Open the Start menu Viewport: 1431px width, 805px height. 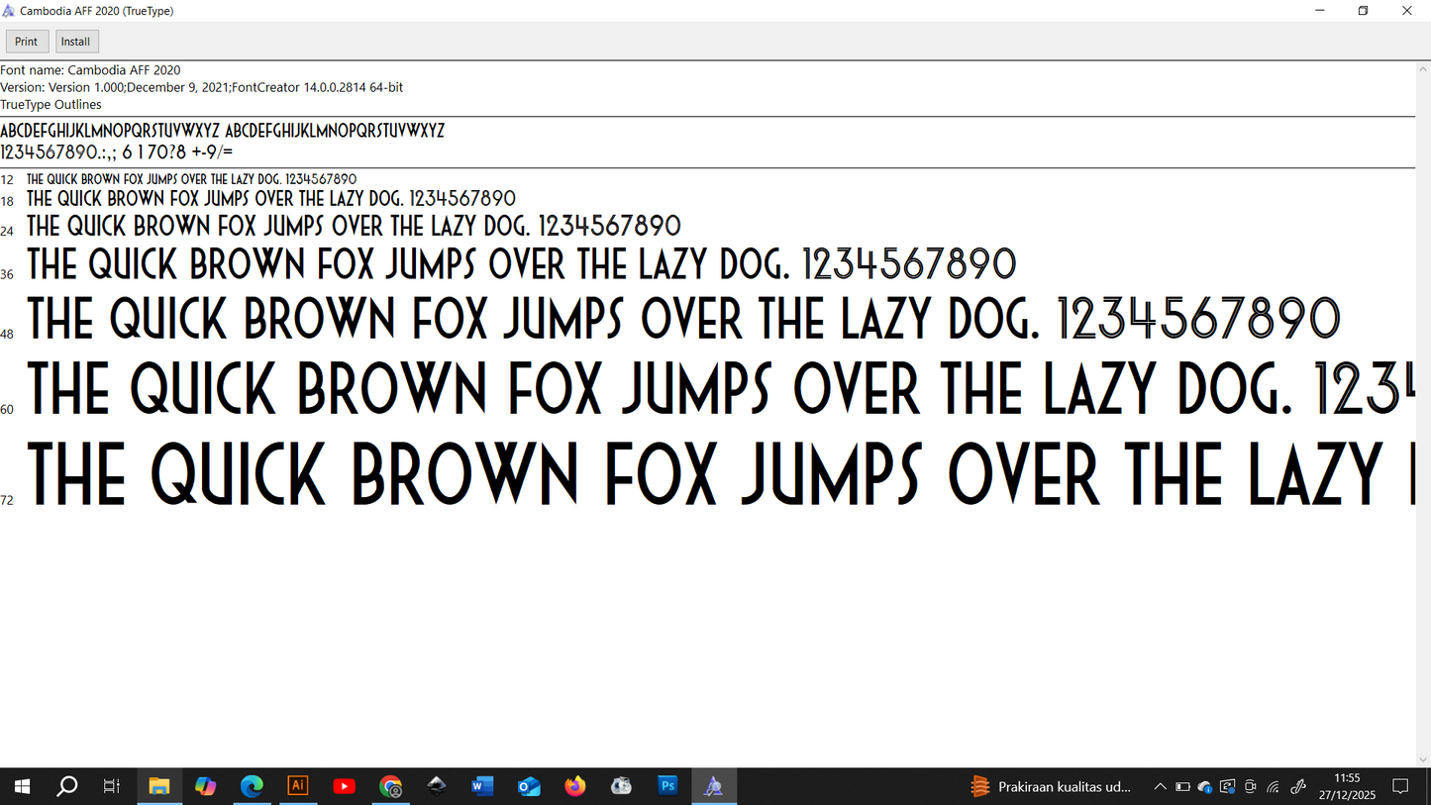tap(21, 785)
